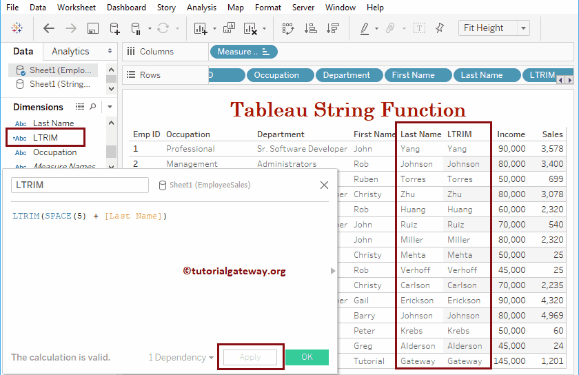Open the Fit Height dropdown

(494, 28)
